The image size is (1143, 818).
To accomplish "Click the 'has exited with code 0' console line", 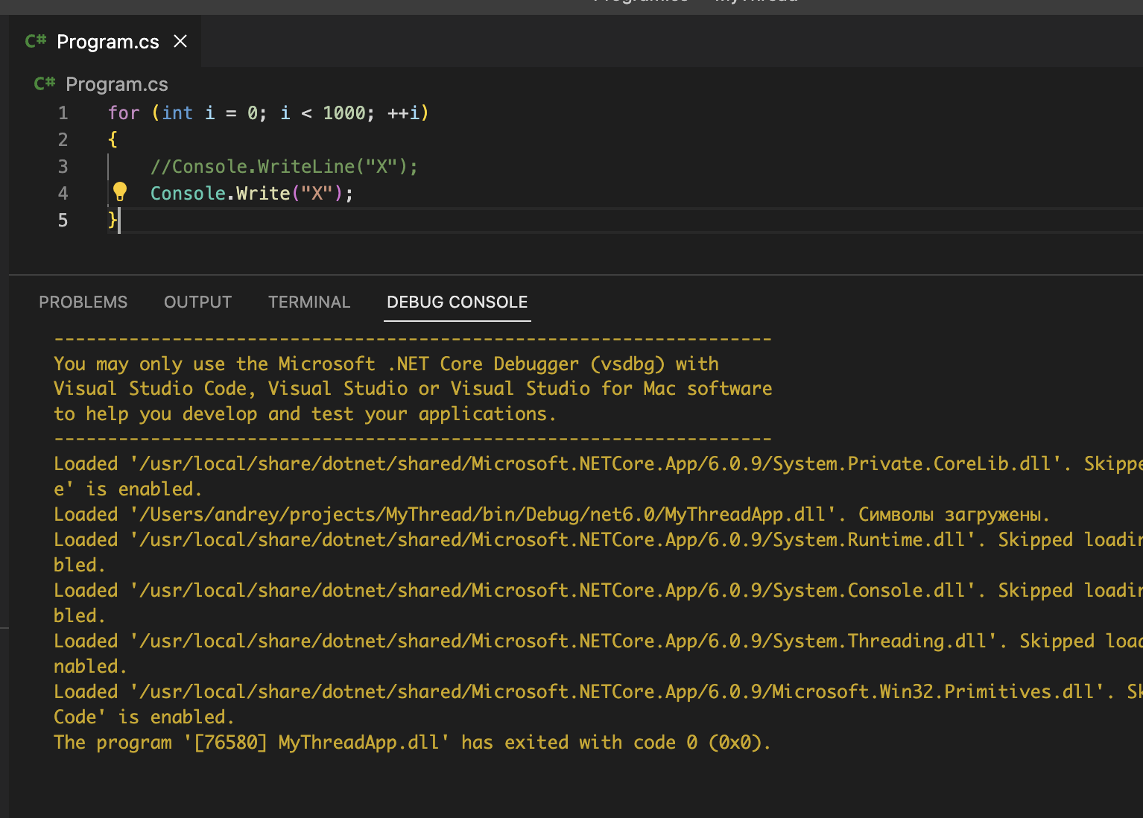I will click(412, 742).
